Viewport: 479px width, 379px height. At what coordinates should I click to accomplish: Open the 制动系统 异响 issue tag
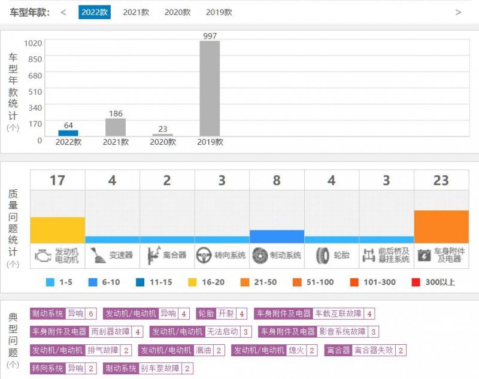(63, 314)
